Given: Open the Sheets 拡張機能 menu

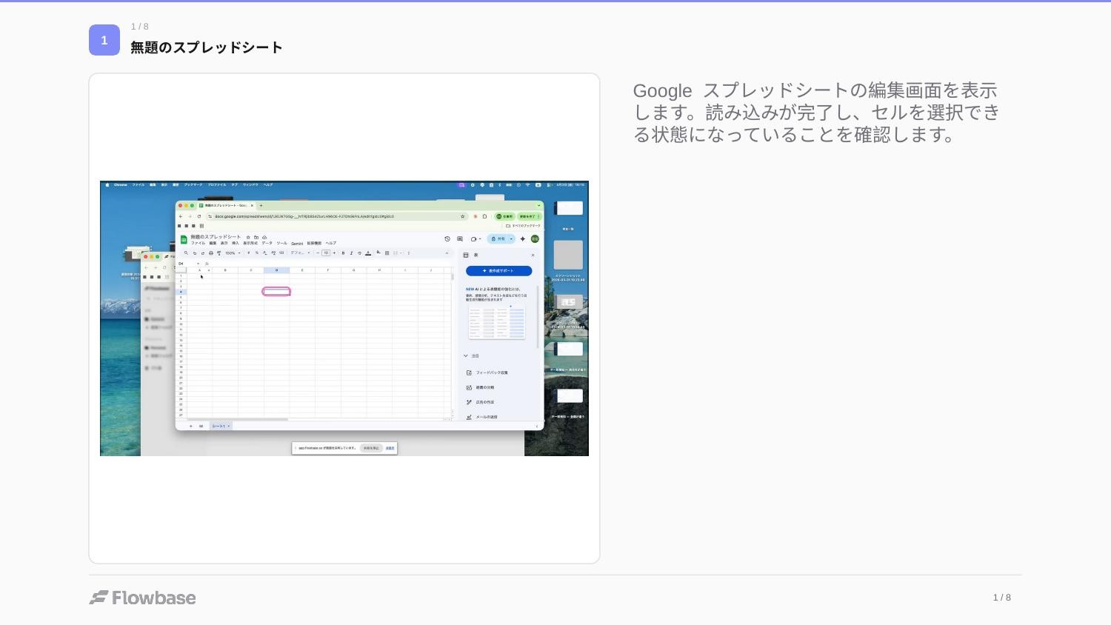Looking at the screenshot, I should (314, 243).
